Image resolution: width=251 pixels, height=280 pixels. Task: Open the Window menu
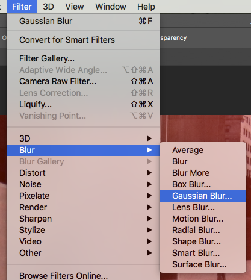point(111,7)
